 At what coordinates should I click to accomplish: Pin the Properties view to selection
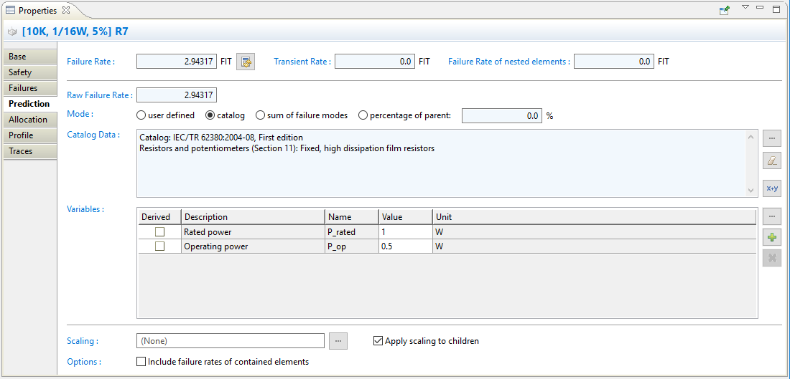pyautogui.click(x=725, y=10)
